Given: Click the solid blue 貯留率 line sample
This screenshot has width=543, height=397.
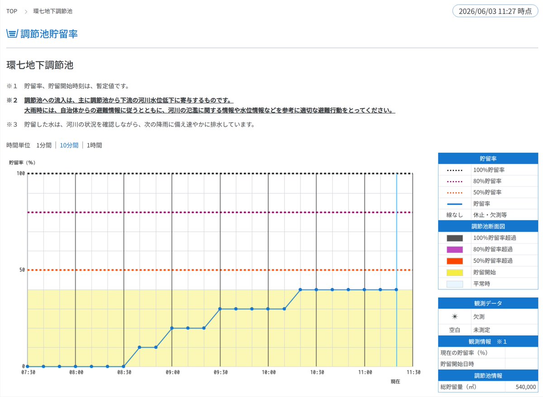Looking at the screenshot, I should click(454, 204).
